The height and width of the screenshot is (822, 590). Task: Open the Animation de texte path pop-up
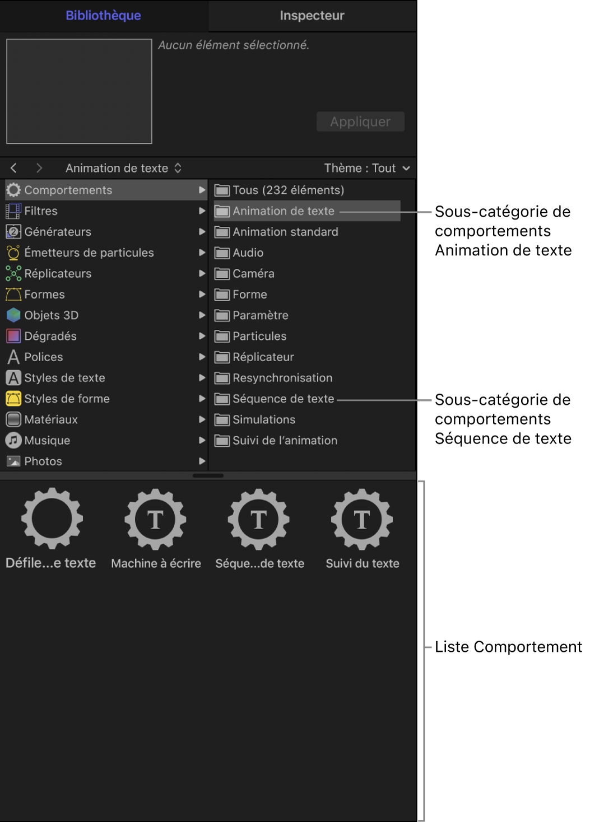(x=123, y=168)
